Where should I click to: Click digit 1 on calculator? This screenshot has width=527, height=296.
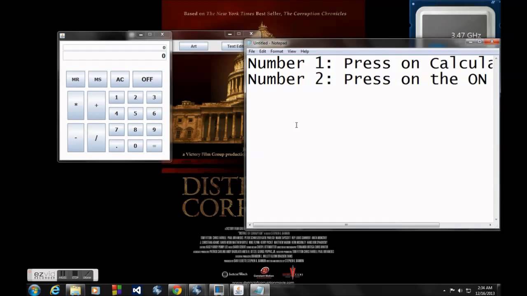117,97
